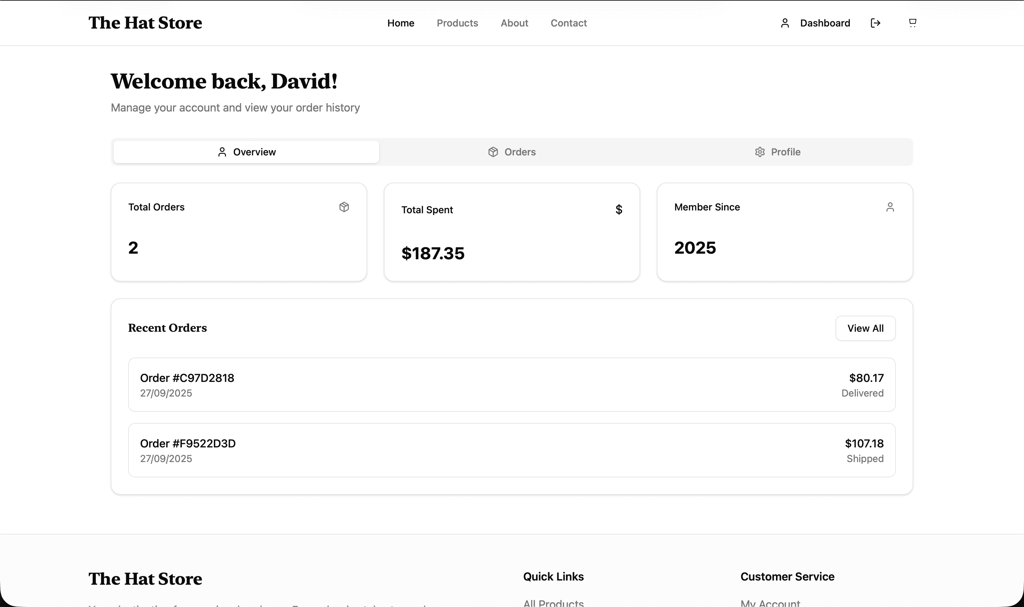Open order #C97D2818 row
Viewport: 1024px width, 607px height.
point(511,384)
